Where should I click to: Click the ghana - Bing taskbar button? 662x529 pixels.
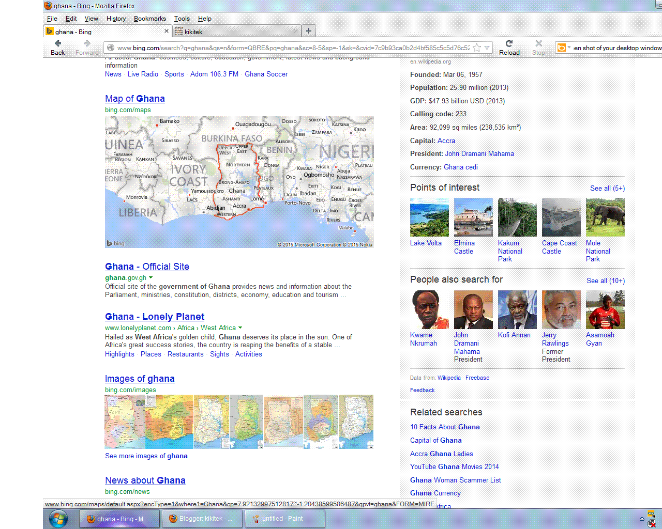click(119, 519)
